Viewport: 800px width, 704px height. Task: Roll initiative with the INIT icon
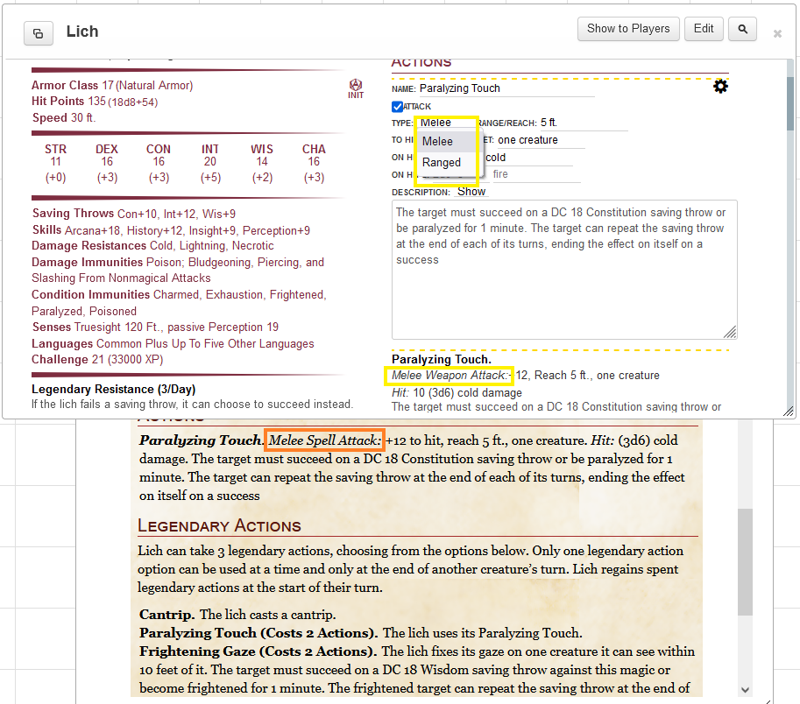coord(356,88)
